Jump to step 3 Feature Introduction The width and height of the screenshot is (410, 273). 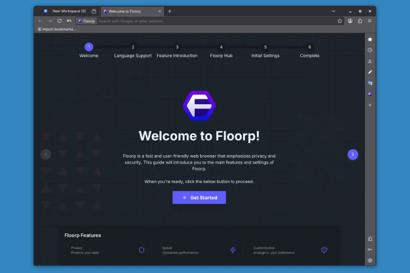pos(177,47)
